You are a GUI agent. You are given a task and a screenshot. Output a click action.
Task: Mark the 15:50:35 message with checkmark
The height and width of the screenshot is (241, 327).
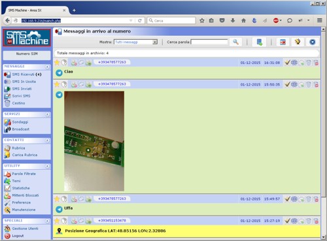point(288,84)
